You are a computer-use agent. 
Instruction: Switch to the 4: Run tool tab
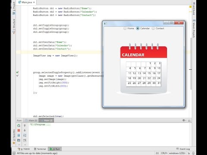55,149
